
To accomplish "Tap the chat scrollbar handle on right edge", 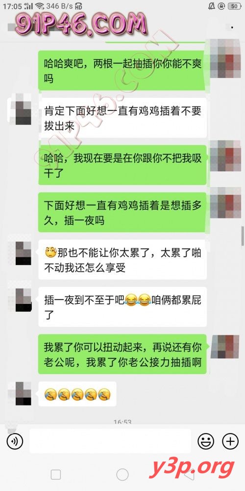I will tap(243, 236).
